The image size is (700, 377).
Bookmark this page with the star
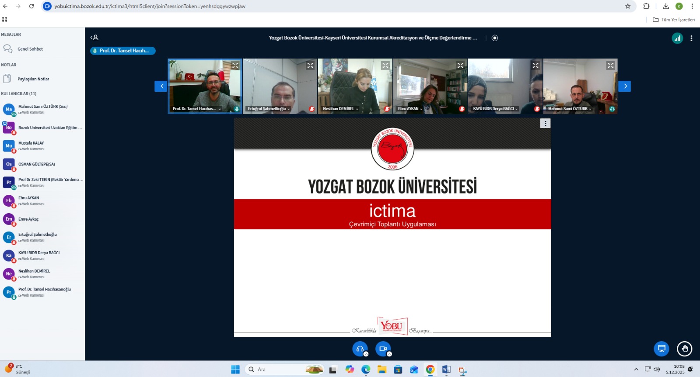click(628, 6)
